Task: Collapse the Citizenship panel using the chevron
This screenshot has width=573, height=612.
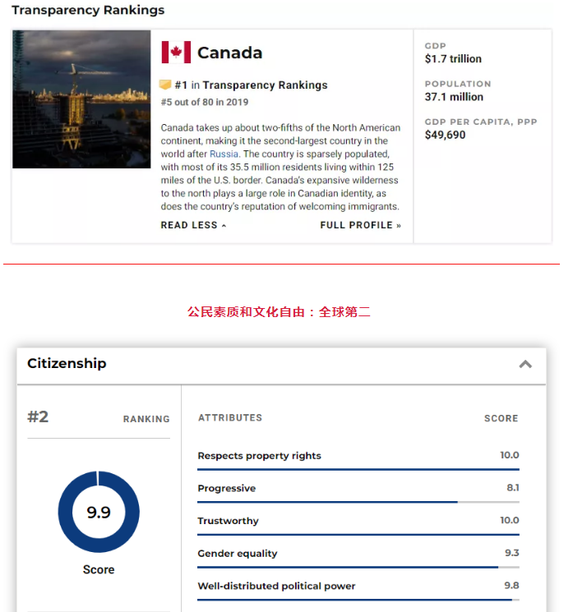Action: coord(525,364)
